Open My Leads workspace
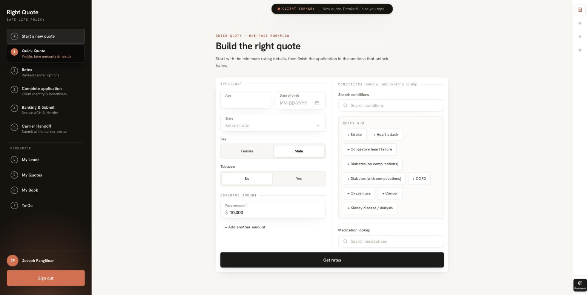This screenshot has height=295, width=588. click(x=46, y=160)
